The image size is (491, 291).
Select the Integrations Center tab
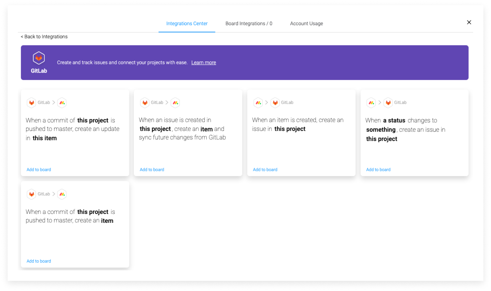click(187, 23)
